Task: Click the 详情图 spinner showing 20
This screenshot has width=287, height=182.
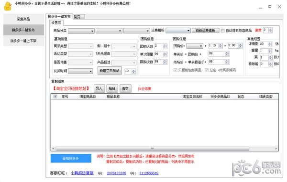Action: (266, 44)
